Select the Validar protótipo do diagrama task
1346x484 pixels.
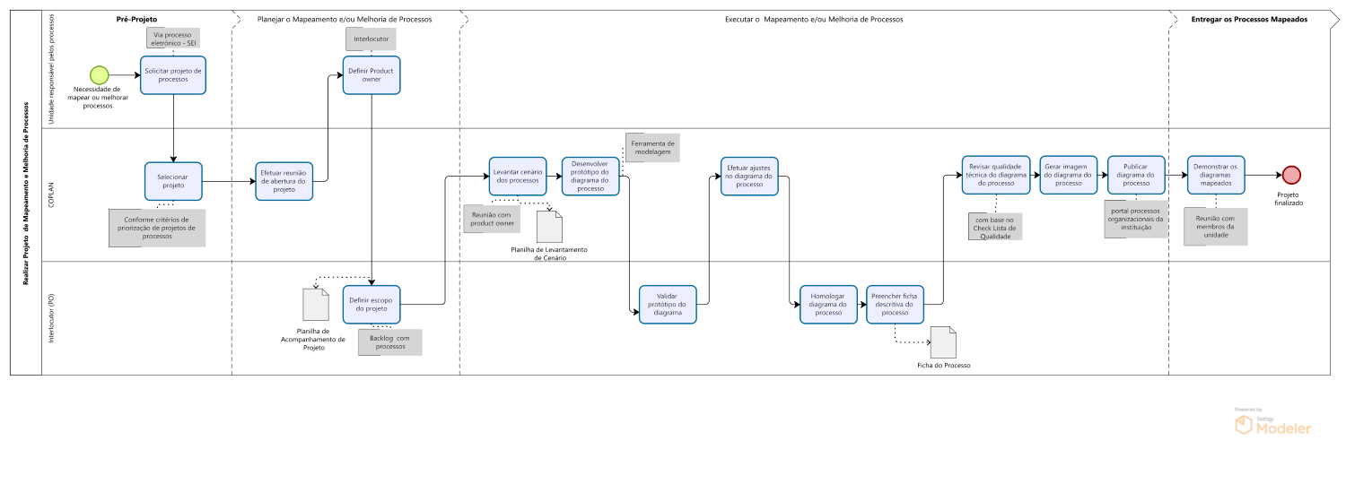pos(668,305)
